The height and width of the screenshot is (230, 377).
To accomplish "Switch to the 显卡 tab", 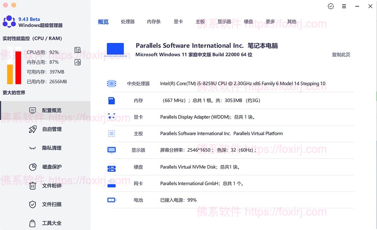I will pos(178,22).
